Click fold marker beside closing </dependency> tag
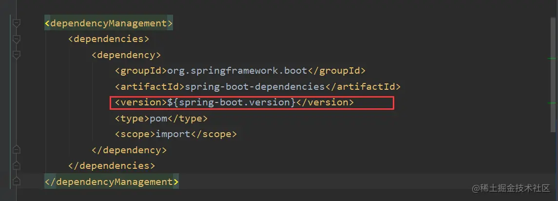This screenshot has height=201, width=558. coord(16,149)
